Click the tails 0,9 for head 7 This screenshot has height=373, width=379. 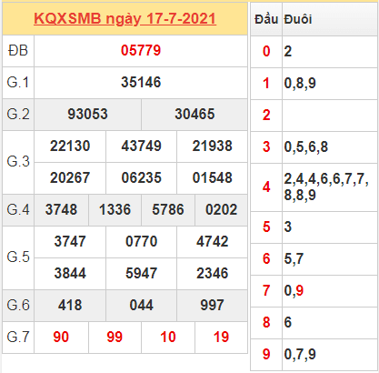click(x=294, y=290)
